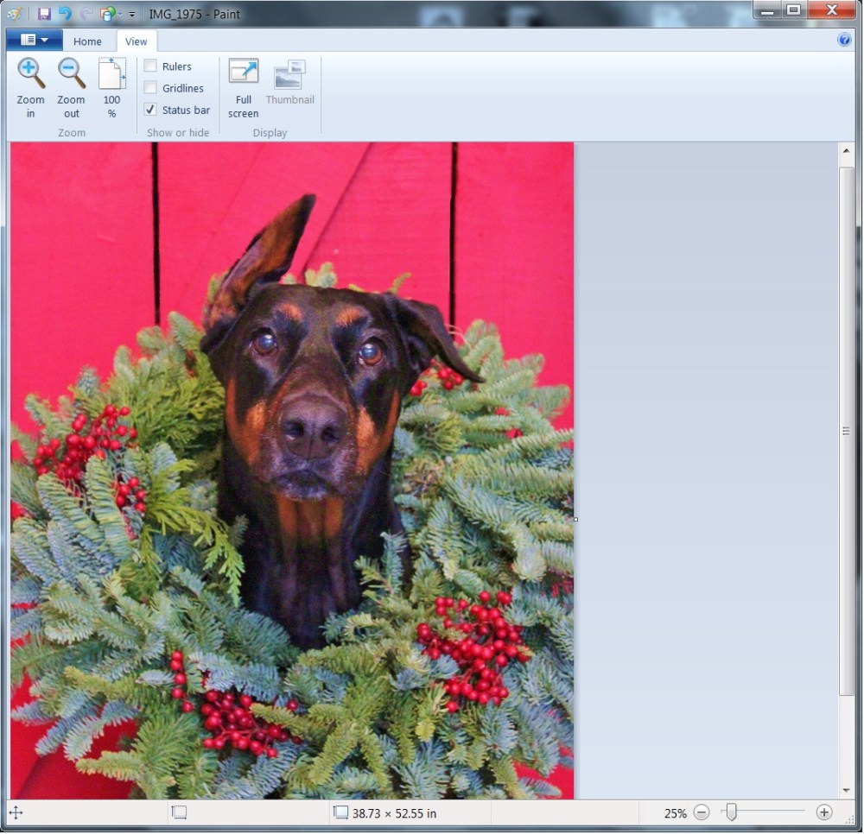
Task: Select the Zoom out tool
Action: tap(71, 86)
